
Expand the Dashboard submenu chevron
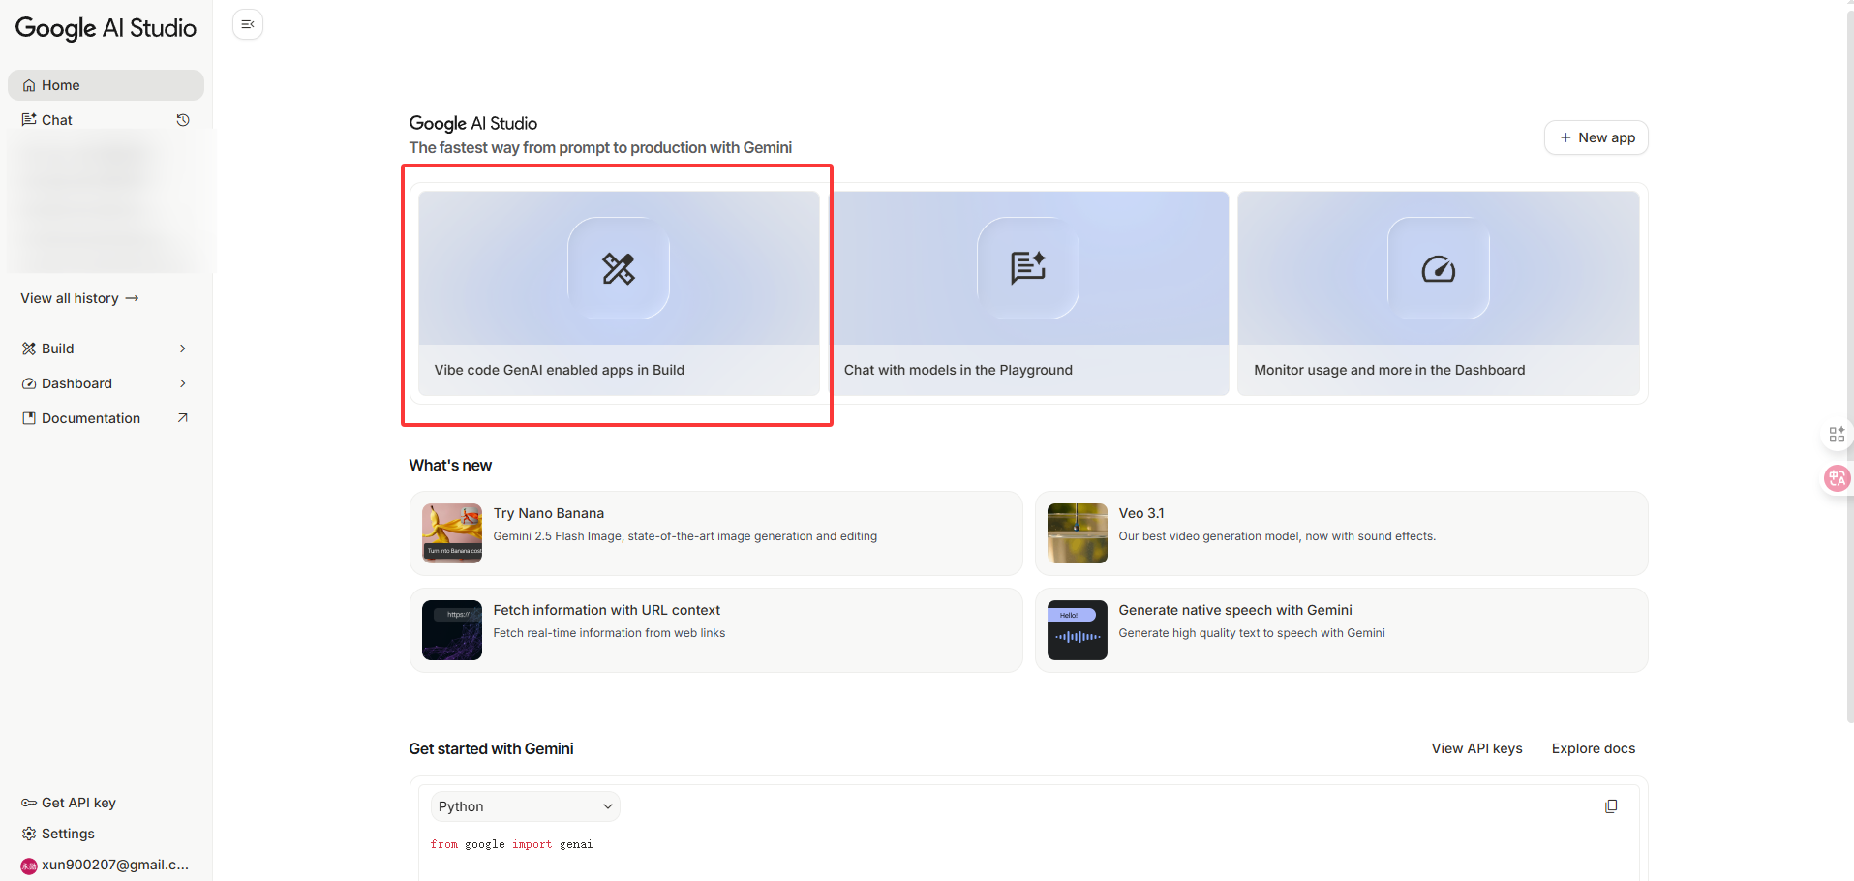tap(183, 383)
